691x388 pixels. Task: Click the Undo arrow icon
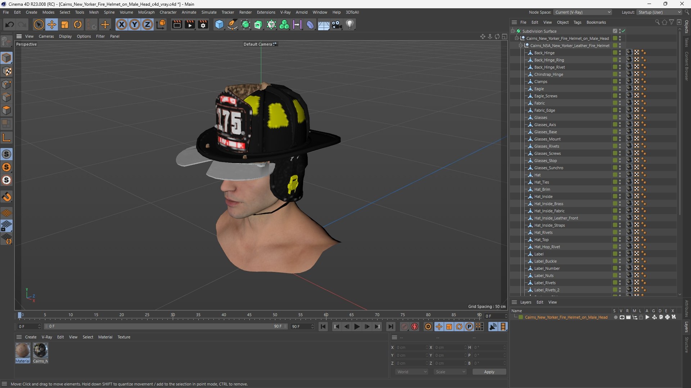pyautogui.click(x=10, y=24)
